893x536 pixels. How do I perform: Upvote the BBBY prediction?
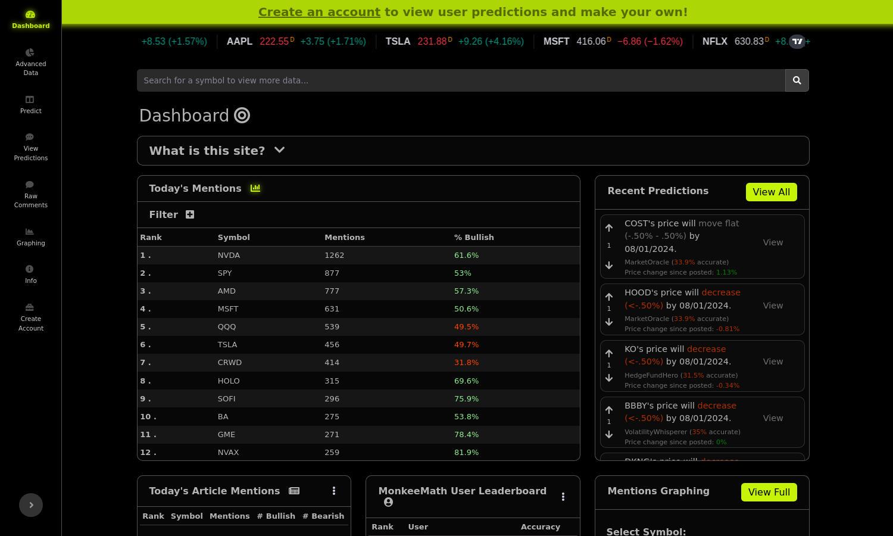pos(609,410)
